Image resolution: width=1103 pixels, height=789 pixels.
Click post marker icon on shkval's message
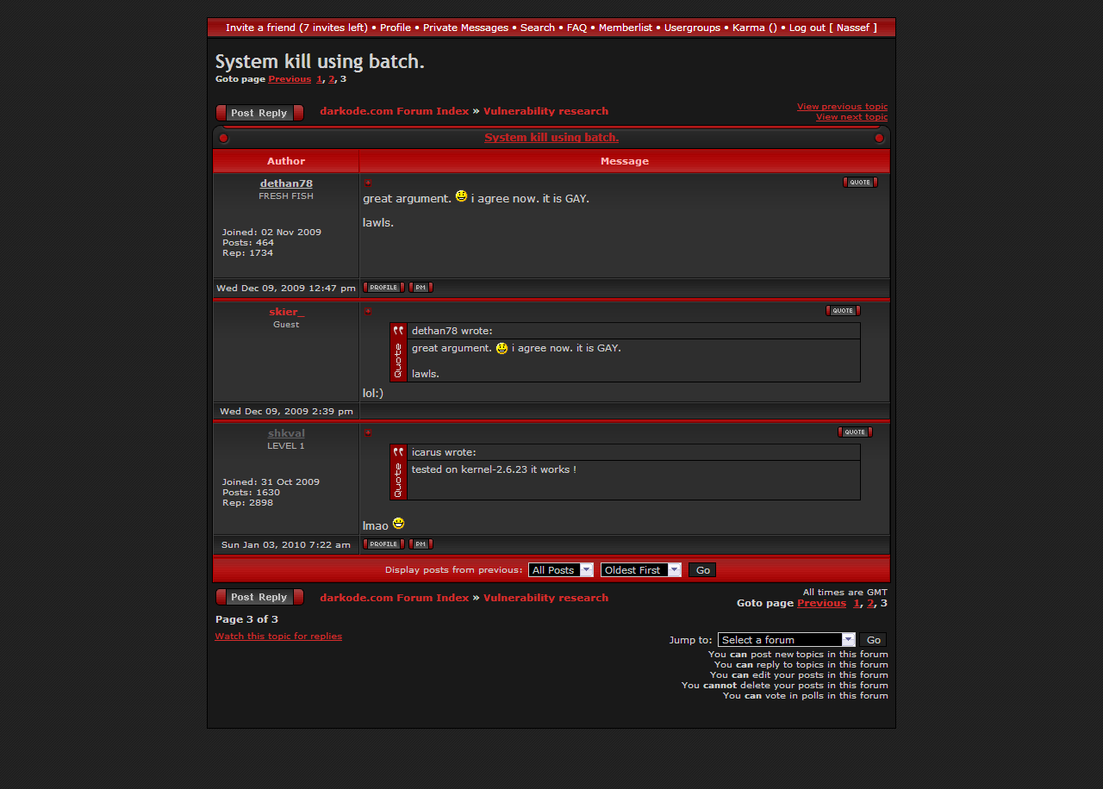[x=369, y=432]
